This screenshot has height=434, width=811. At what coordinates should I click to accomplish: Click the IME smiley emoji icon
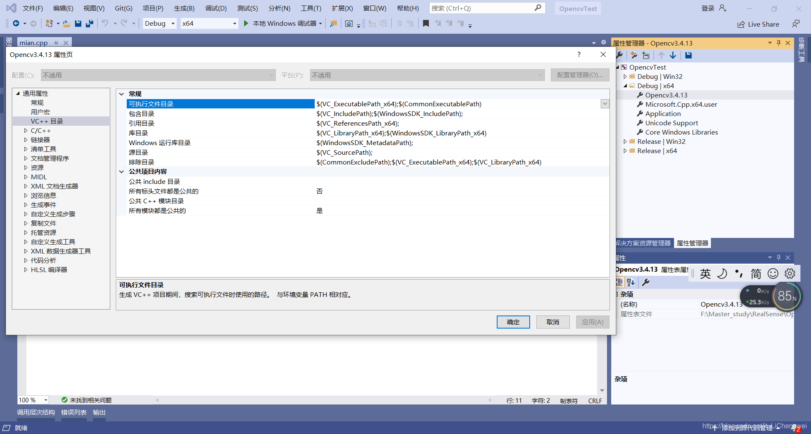(x=773, y=274)
